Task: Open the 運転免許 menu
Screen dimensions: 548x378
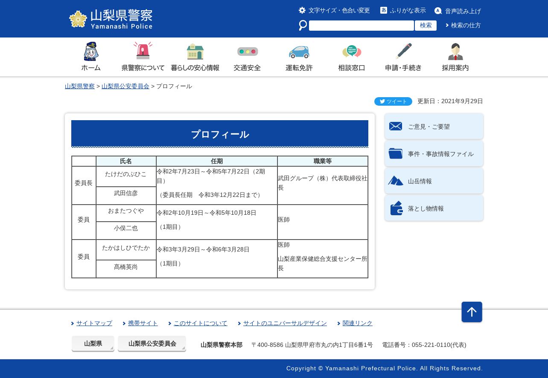Action: (299, 68)
